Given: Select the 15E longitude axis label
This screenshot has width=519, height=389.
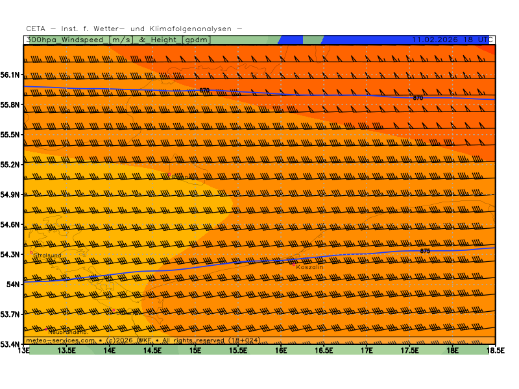Looking at the screenshot, I should click(x=195, y=351).
